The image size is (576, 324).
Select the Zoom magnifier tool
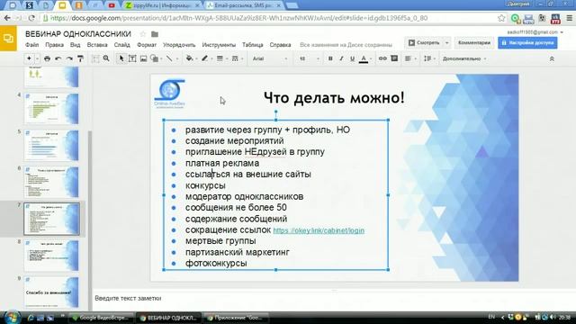click(x=106, y=58)
